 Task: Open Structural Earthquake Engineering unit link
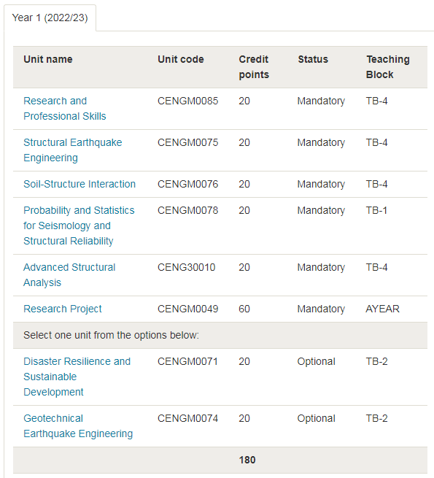point(72,150)
